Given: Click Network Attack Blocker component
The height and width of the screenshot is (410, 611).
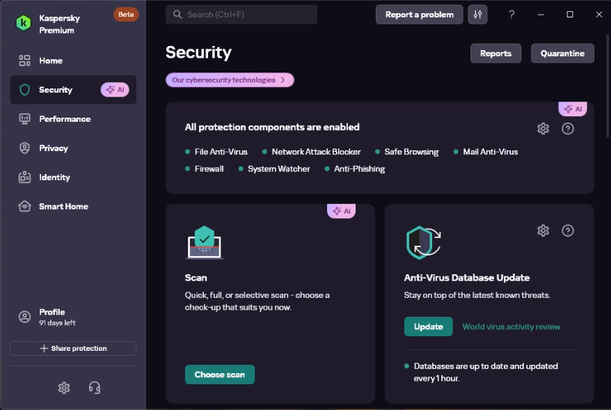Looking at the screenshot, I should [x=311, y=152].
